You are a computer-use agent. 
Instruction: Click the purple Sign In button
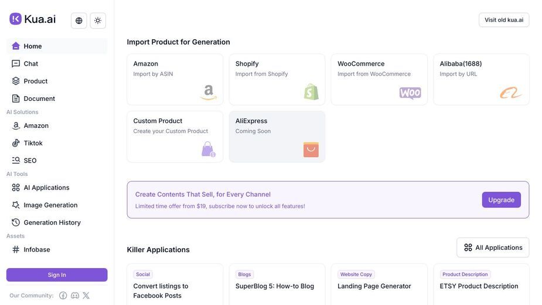57,275
